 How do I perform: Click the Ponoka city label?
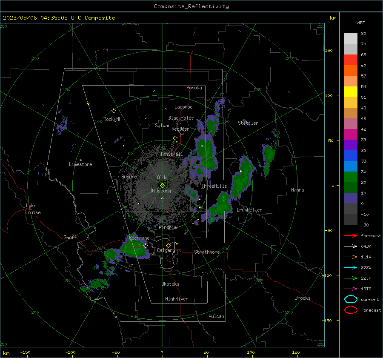[194, 88]
